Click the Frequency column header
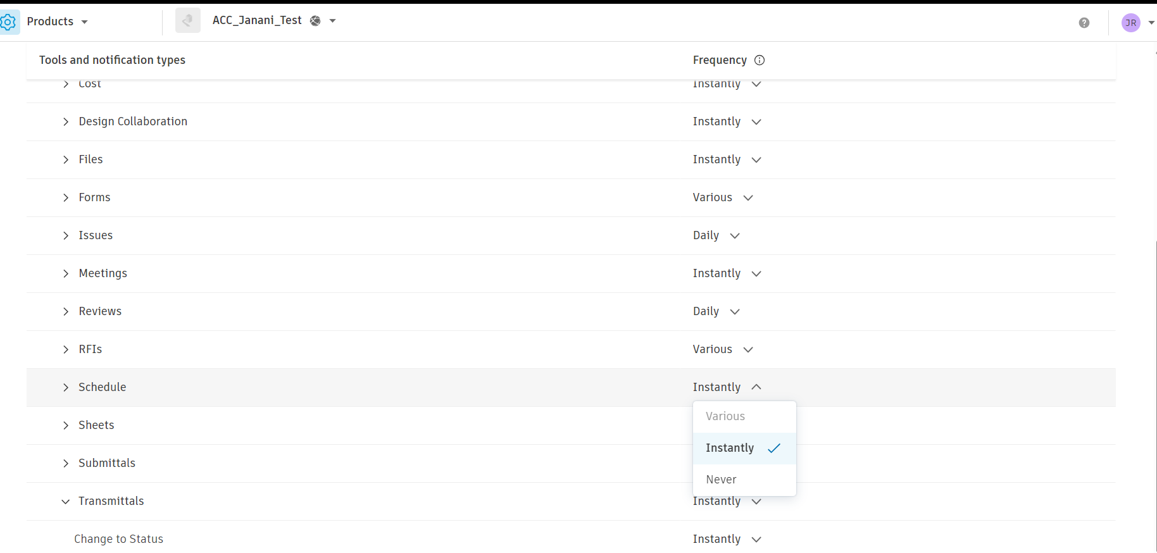Image resolution: width=1157 pixels, height=553 pixels. (720, 60)
